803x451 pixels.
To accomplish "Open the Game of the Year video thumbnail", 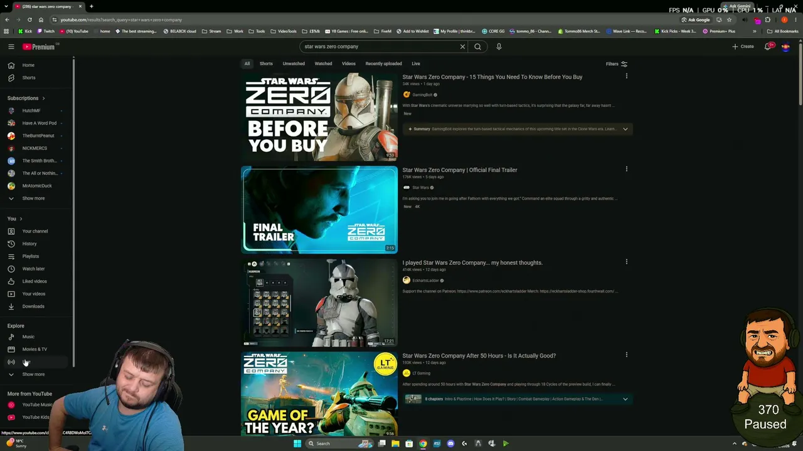I will [x=319, y=394].
